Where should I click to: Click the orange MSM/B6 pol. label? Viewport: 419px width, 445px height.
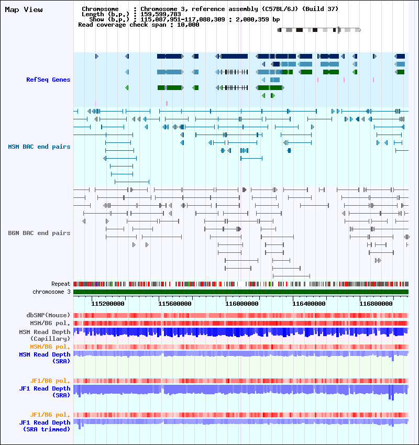50,347
